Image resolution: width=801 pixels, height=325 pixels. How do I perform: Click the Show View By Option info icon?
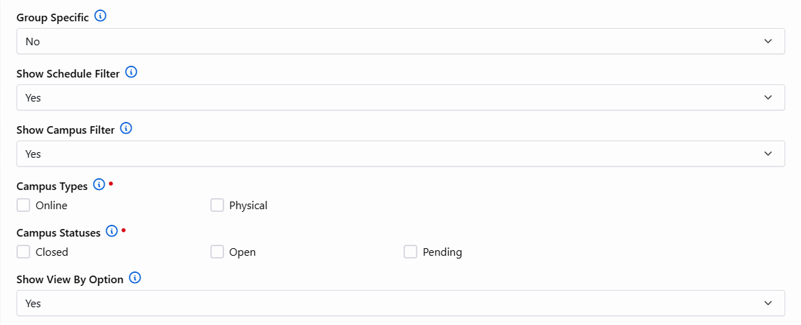(135, 278)
